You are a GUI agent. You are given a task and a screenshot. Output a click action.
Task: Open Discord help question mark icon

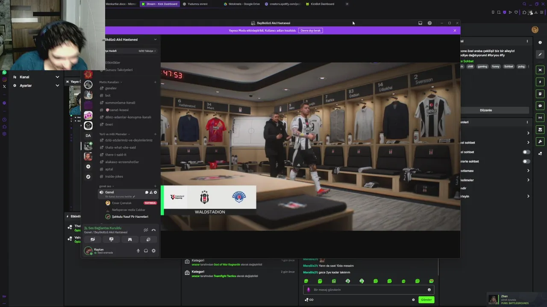[x=429, y=23]
